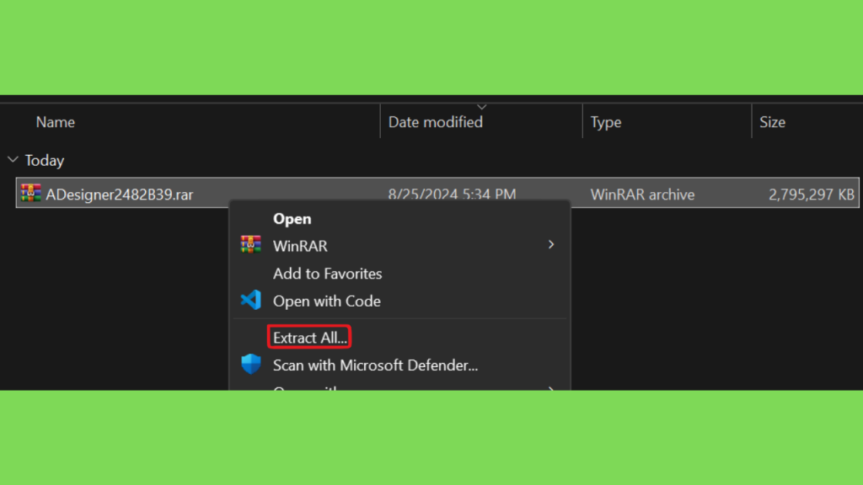Choose Open with Code option
863x485 pixels.
(x=327, y=301)
